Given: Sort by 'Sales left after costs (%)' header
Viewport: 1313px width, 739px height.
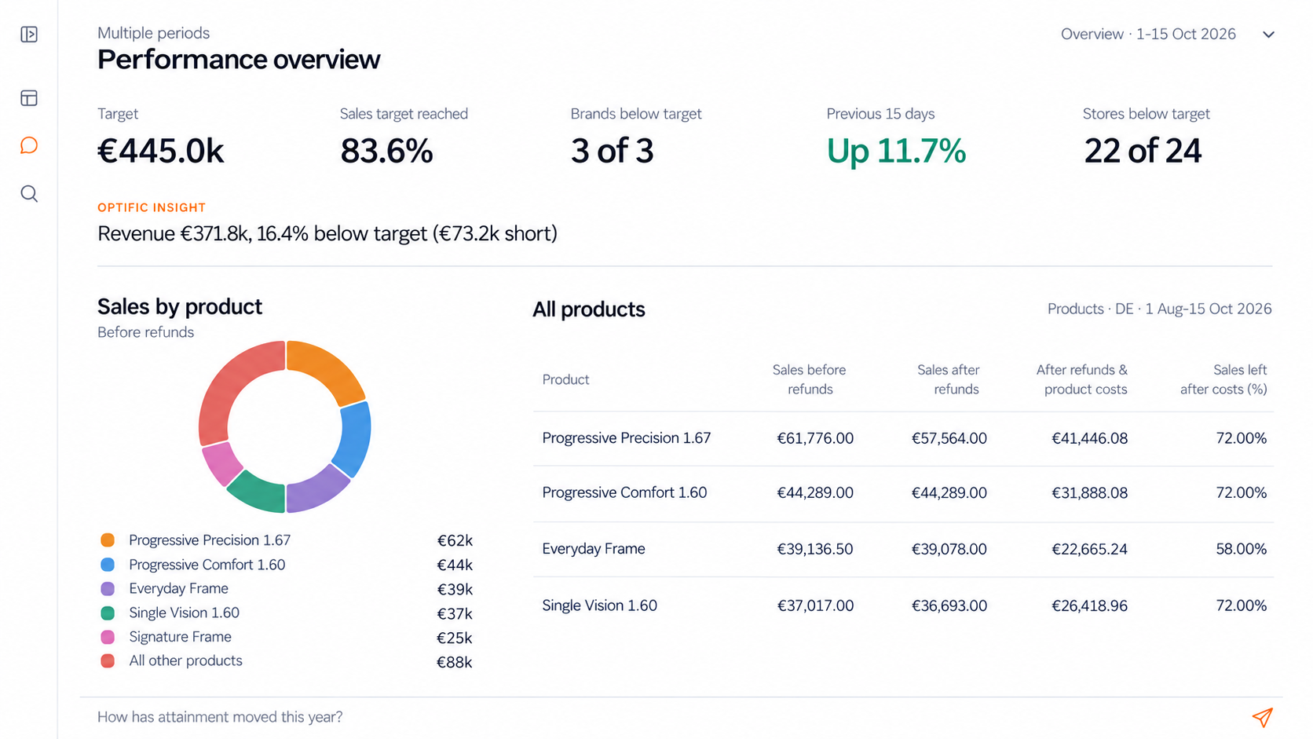Looking at the screenshot, I should 1223,379.
